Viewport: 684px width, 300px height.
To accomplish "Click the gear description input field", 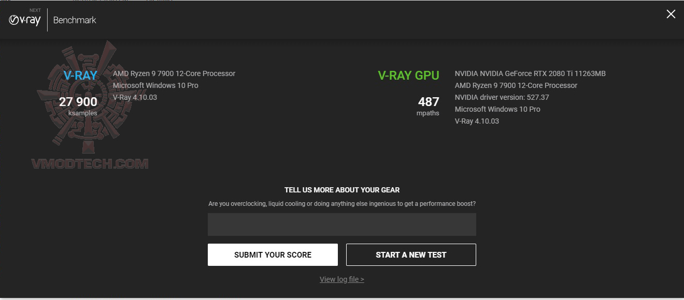I will [x=342, y=224].
